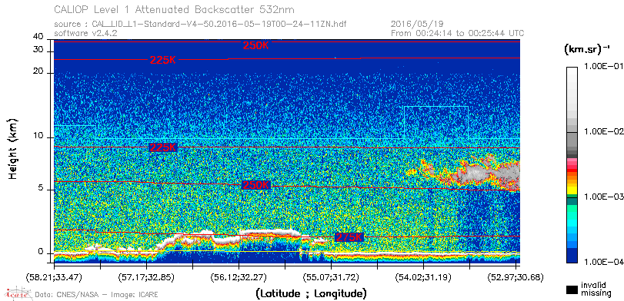This screenshot has height=301, width=624.
Task: Click the '(Latitude ; Longitude)' axis label
Action: coord(311,294)
